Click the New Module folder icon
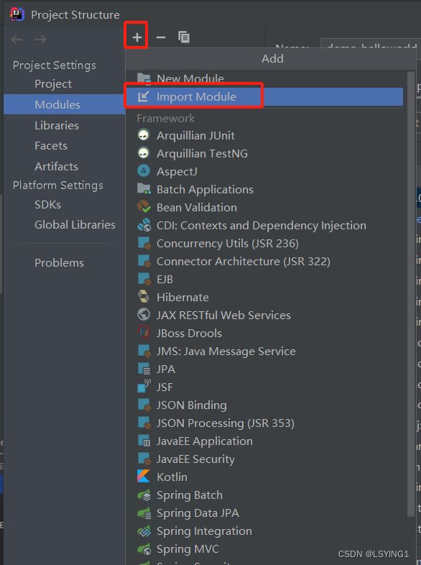The image size is (421, 565). click(x=144, y=78)
